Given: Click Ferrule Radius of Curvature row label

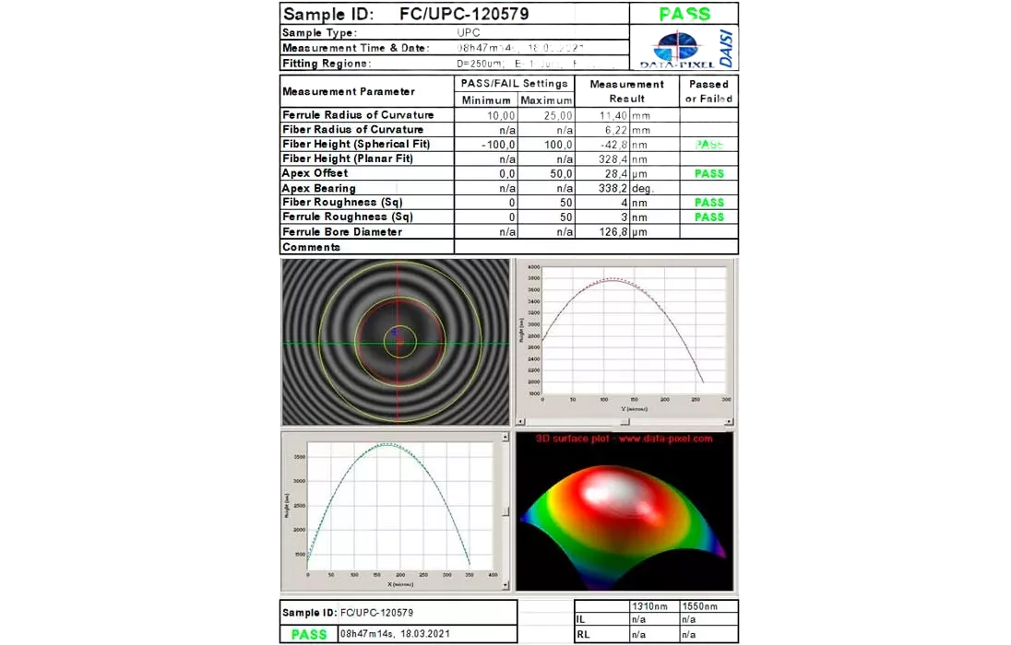Looking at the screenshot, I should pyautogui.click(x=358, y=115).
